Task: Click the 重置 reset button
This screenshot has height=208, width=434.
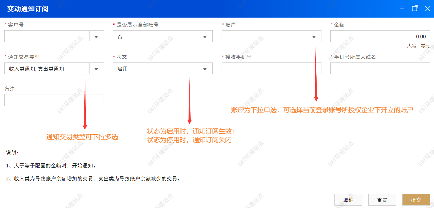Action: pos(382,200)
